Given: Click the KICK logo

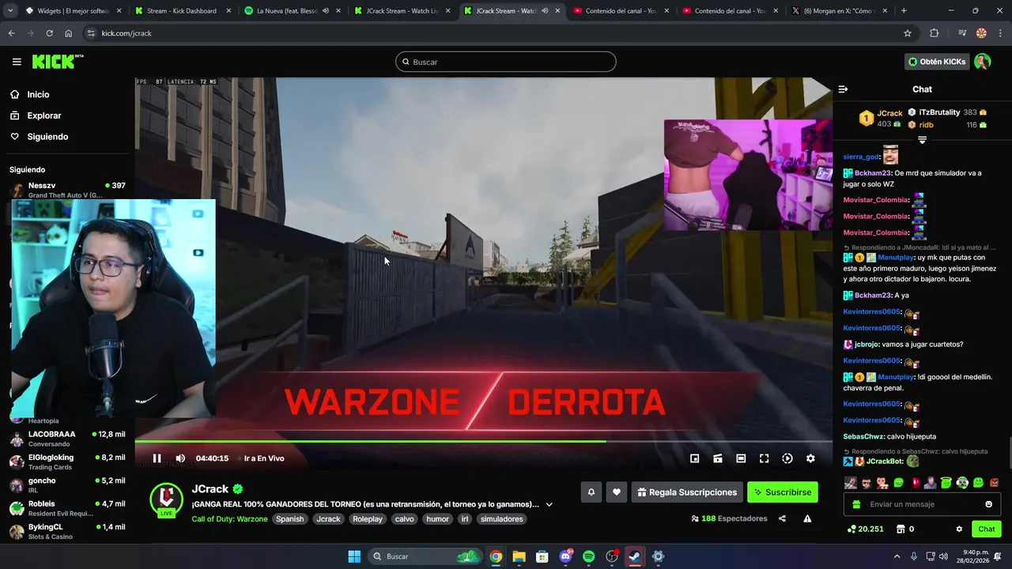Looking at the screenshot, I should click(x=58, y=62).
